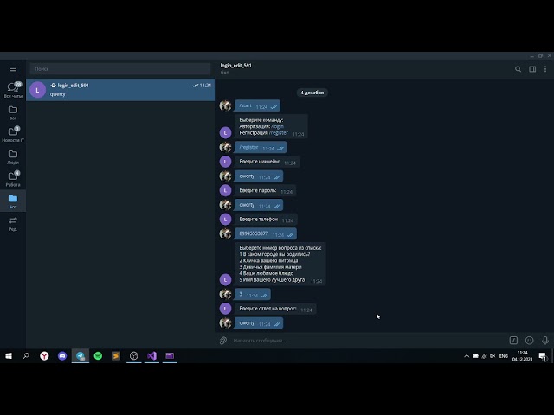
Task: Select the sent /start message
Action: (257, 105)
